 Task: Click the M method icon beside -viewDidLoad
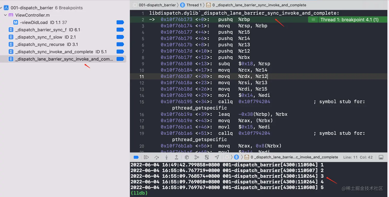(16, 22)
